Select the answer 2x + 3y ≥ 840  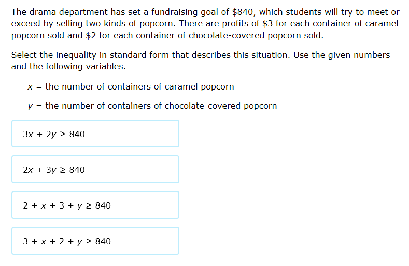coord(95,169)
